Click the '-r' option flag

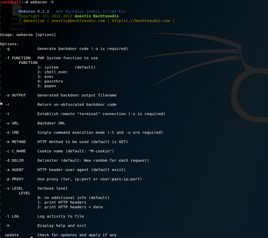[x=7, y=105]
